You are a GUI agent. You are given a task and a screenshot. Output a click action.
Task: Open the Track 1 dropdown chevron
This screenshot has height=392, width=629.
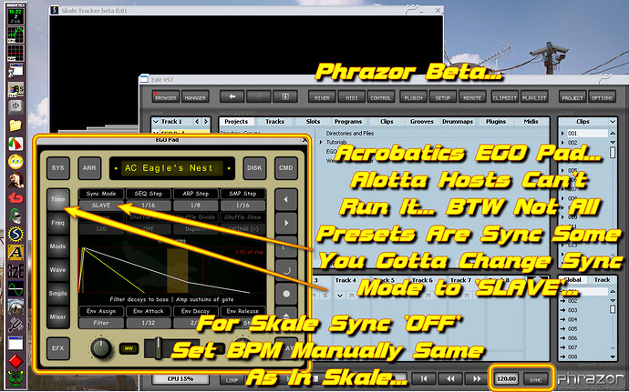pos(156,122)
